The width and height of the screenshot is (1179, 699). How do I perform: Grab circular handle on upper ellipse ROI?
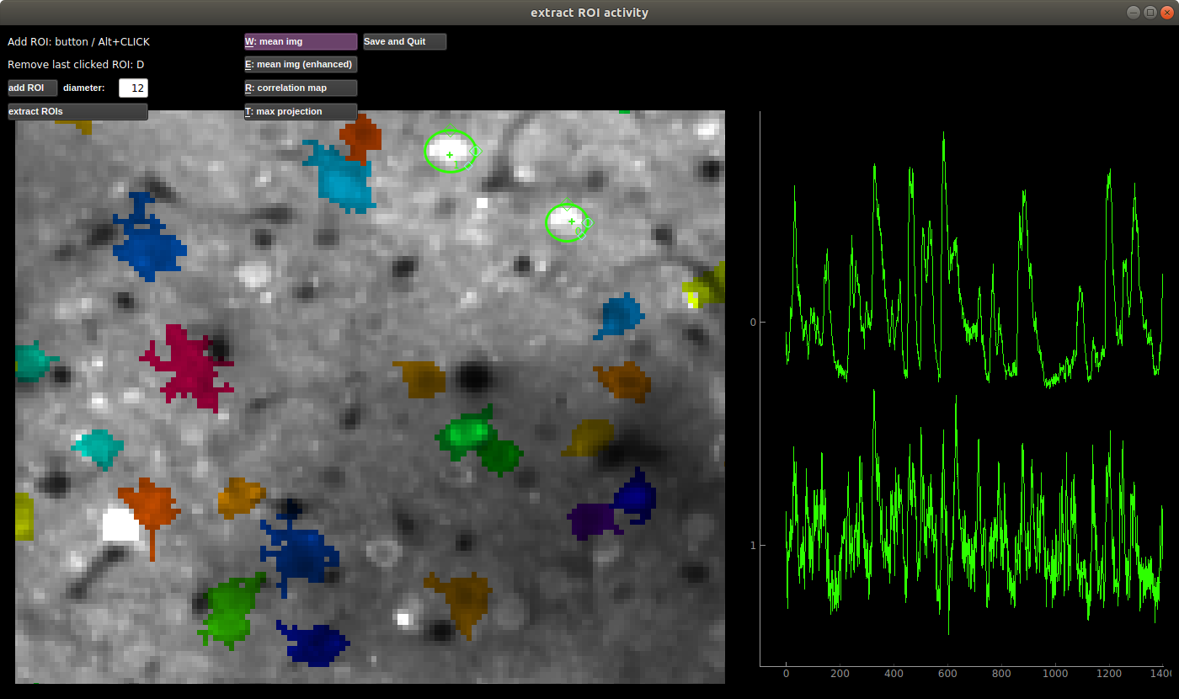tap(475, 151)
